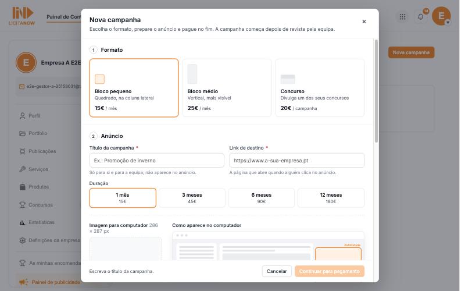Click the Nova campanha button in background
This screenshot has height=291, width=465.
click(x=411, y=52)
